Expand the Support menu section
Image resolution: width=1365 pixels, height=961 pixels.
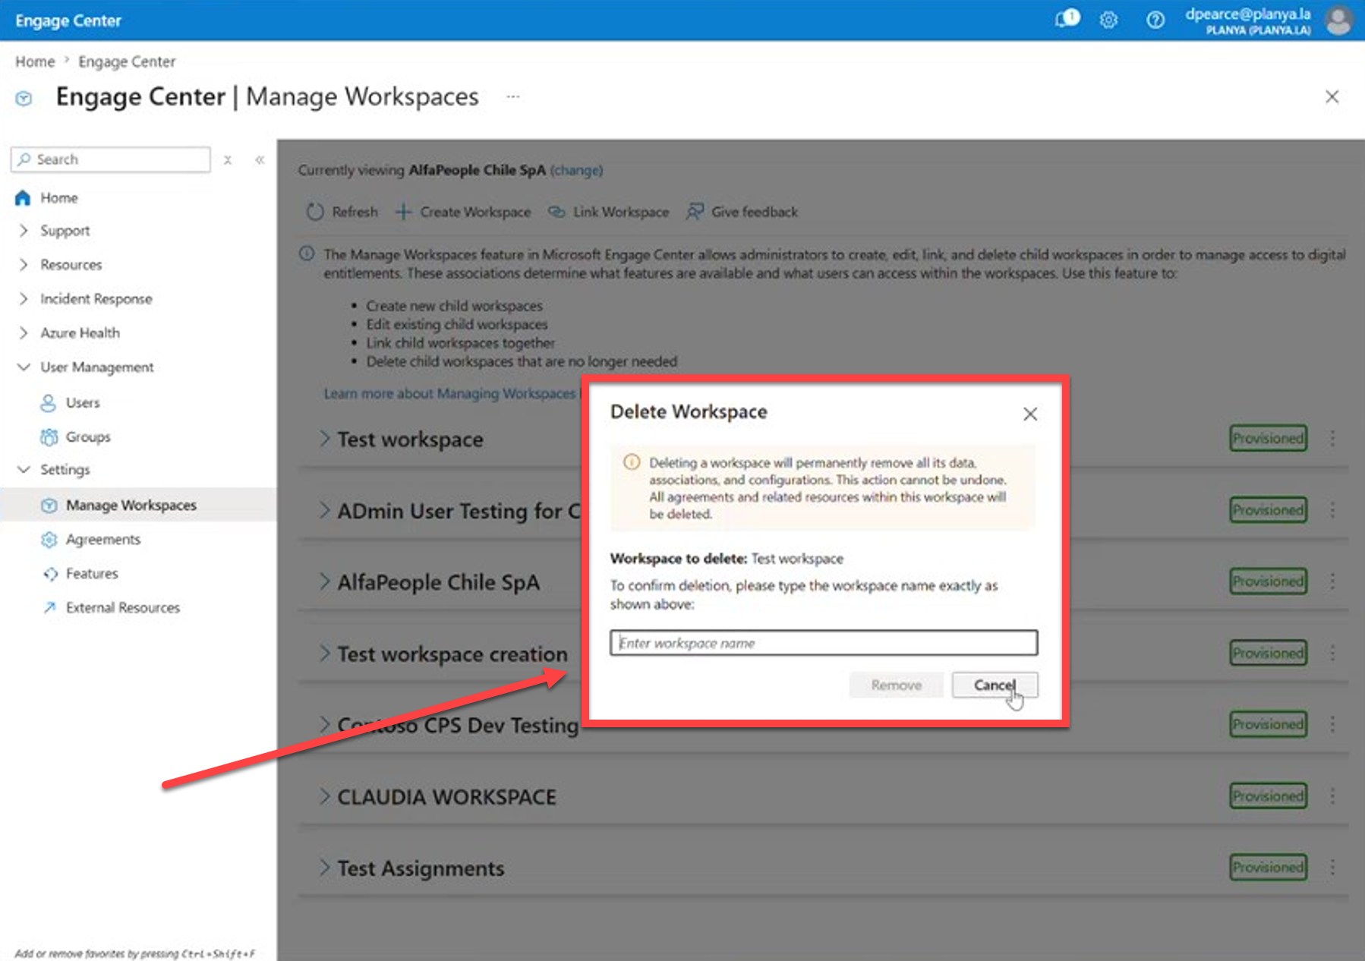pos(24,231)
